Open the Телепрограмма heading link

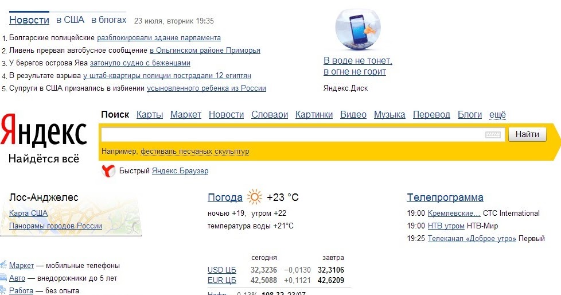(x=445, y=197)
